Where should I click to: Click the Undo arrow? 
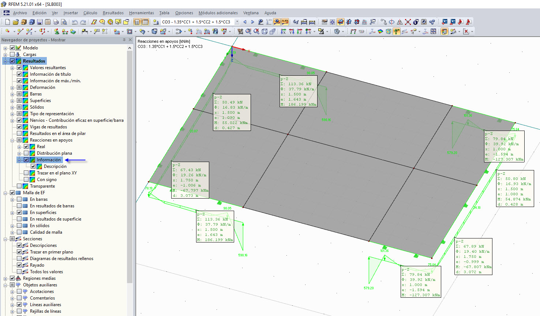tap(75, 22)
